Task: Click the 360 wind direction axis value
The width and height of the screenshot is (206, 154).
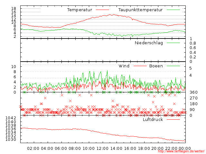Action: pos(193,92)
